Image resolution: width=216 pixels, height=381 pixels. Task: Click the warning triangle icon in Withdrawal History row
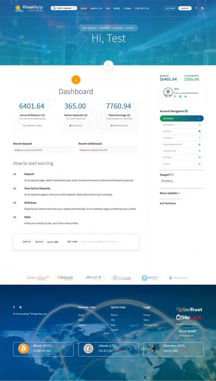click(200, 144)
